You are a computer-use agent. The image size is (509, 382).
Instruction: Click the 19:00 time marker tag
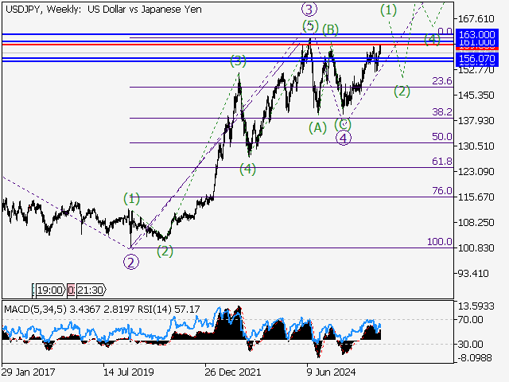point(49,290)
